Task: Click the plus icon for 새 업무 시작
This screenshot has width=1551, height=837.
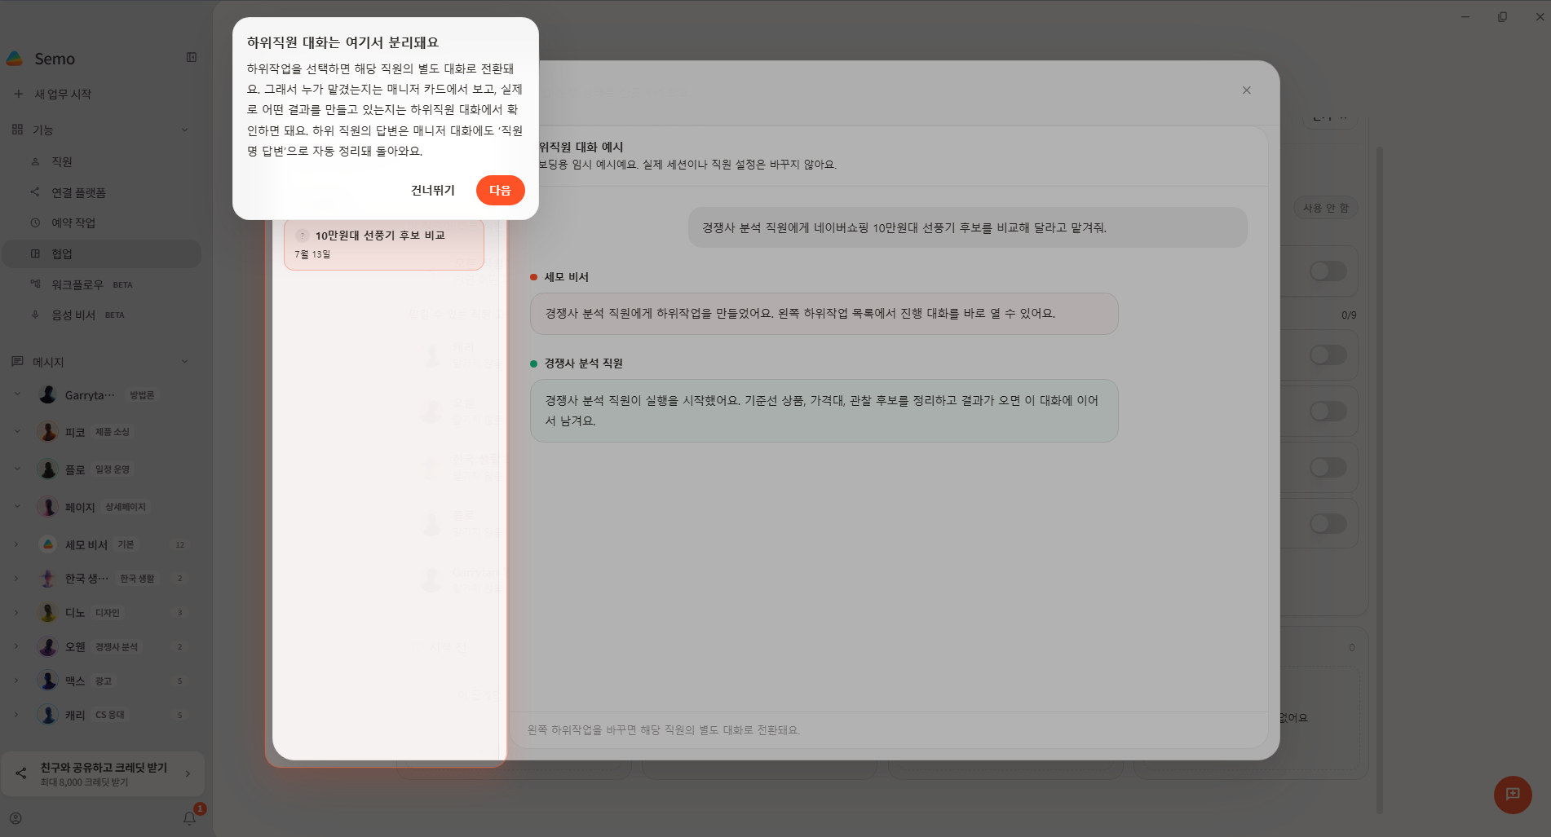Action: [18, 94]
